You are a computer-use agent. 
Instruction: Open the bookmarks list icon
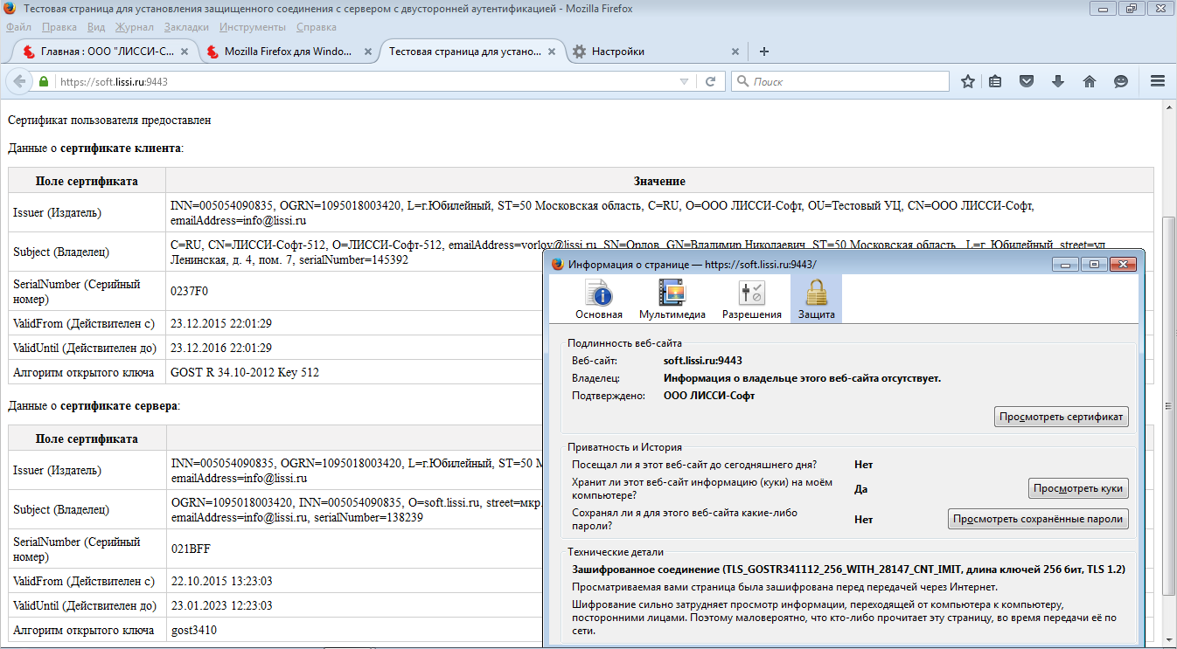995,81
